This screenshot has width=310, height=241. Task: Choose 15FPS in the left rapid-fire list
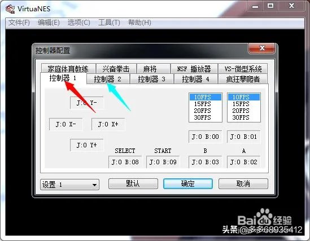(205, 104)
